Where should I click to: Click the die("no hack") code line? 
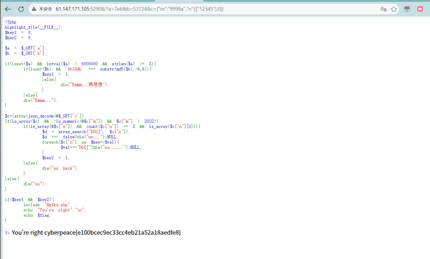pyautogui.click(x=60, y=168)
